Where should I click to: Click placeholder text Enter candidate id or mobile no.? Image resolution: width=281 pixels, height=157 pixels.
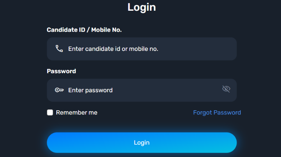(x=113, y=49)
